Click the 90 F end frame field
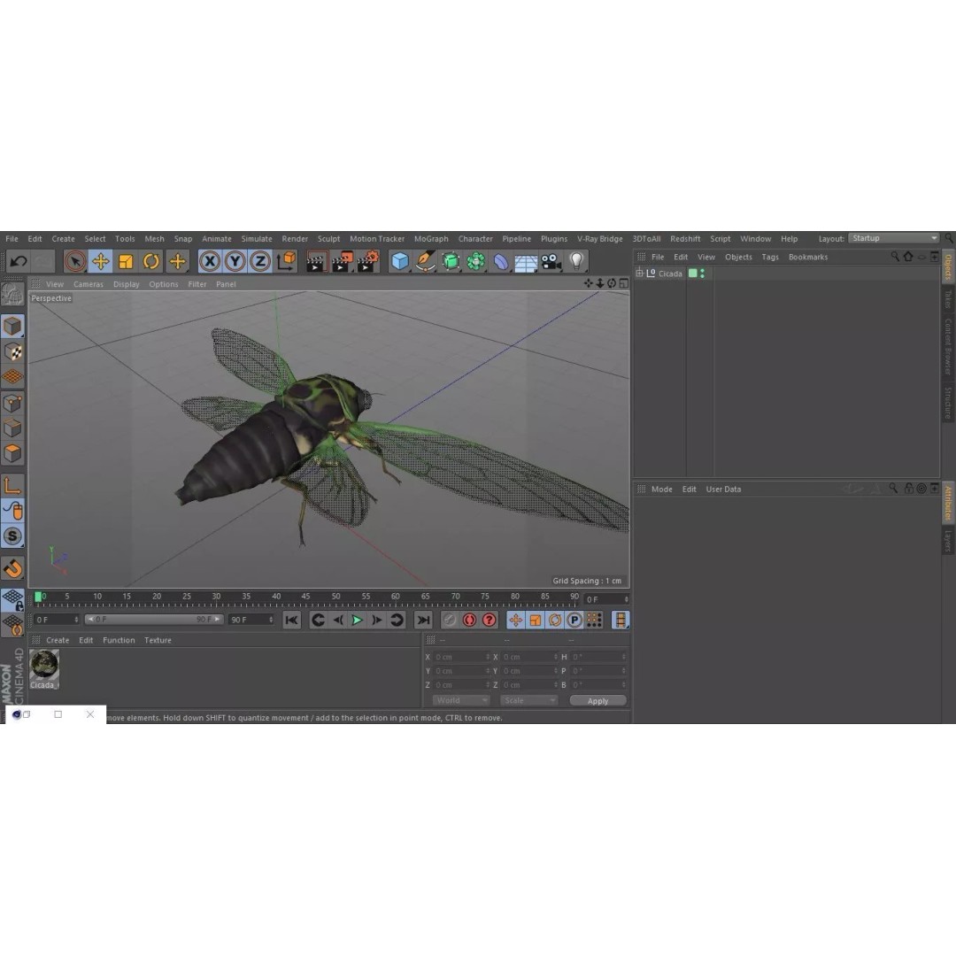The image size is (956, 956). click(251, 620)
